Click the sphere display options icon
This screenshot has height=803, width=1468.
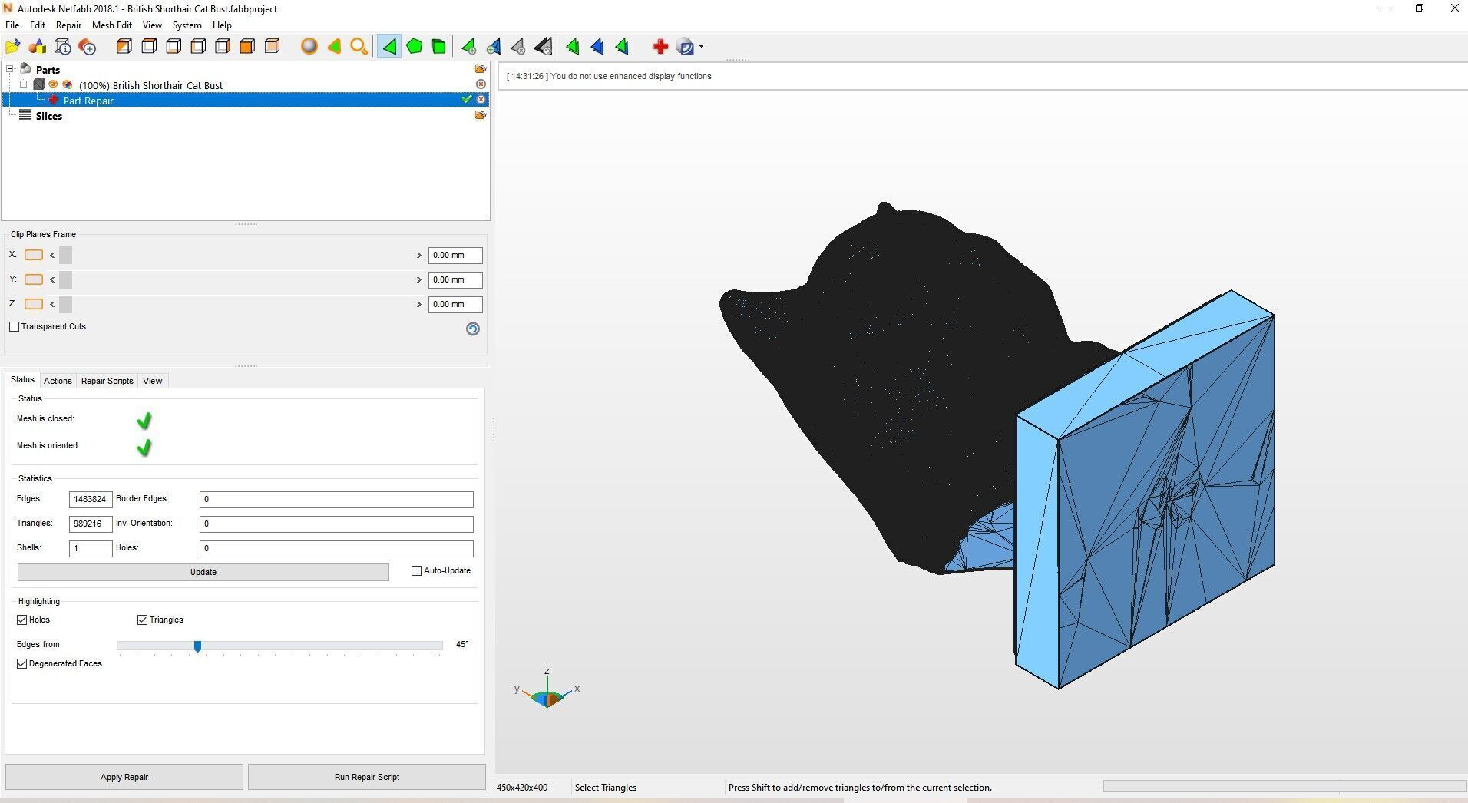[x=686, y=47]
